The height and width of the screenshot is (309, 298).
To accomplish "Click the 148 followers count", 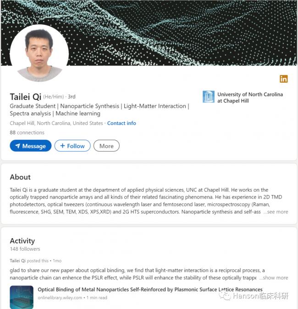I will point(25,249).
